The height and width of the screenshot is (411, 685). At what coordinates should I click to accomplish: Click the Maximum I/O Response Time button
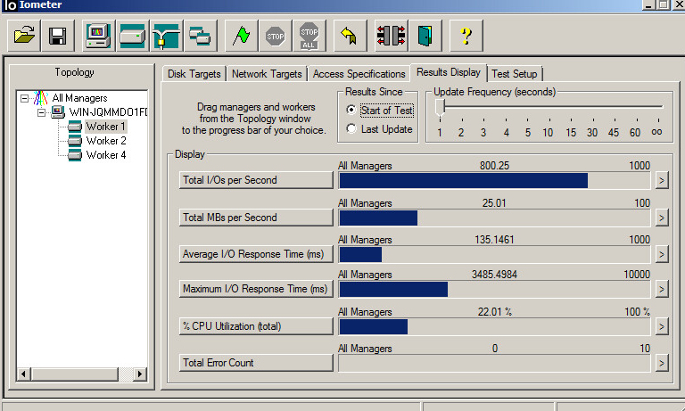pos(256,289)
